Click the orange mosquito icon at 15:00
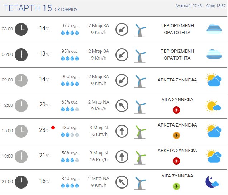This screenshot has height=195, width=228. [176, 135]
